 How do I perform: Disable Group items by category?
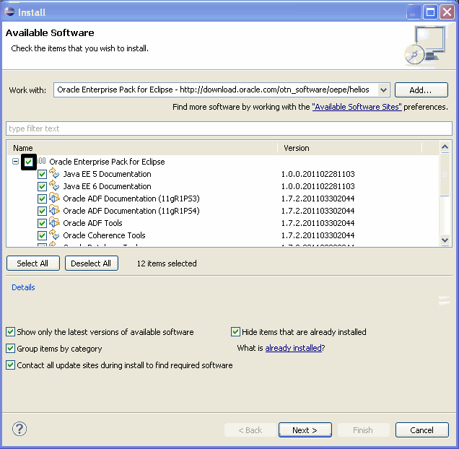11,349
